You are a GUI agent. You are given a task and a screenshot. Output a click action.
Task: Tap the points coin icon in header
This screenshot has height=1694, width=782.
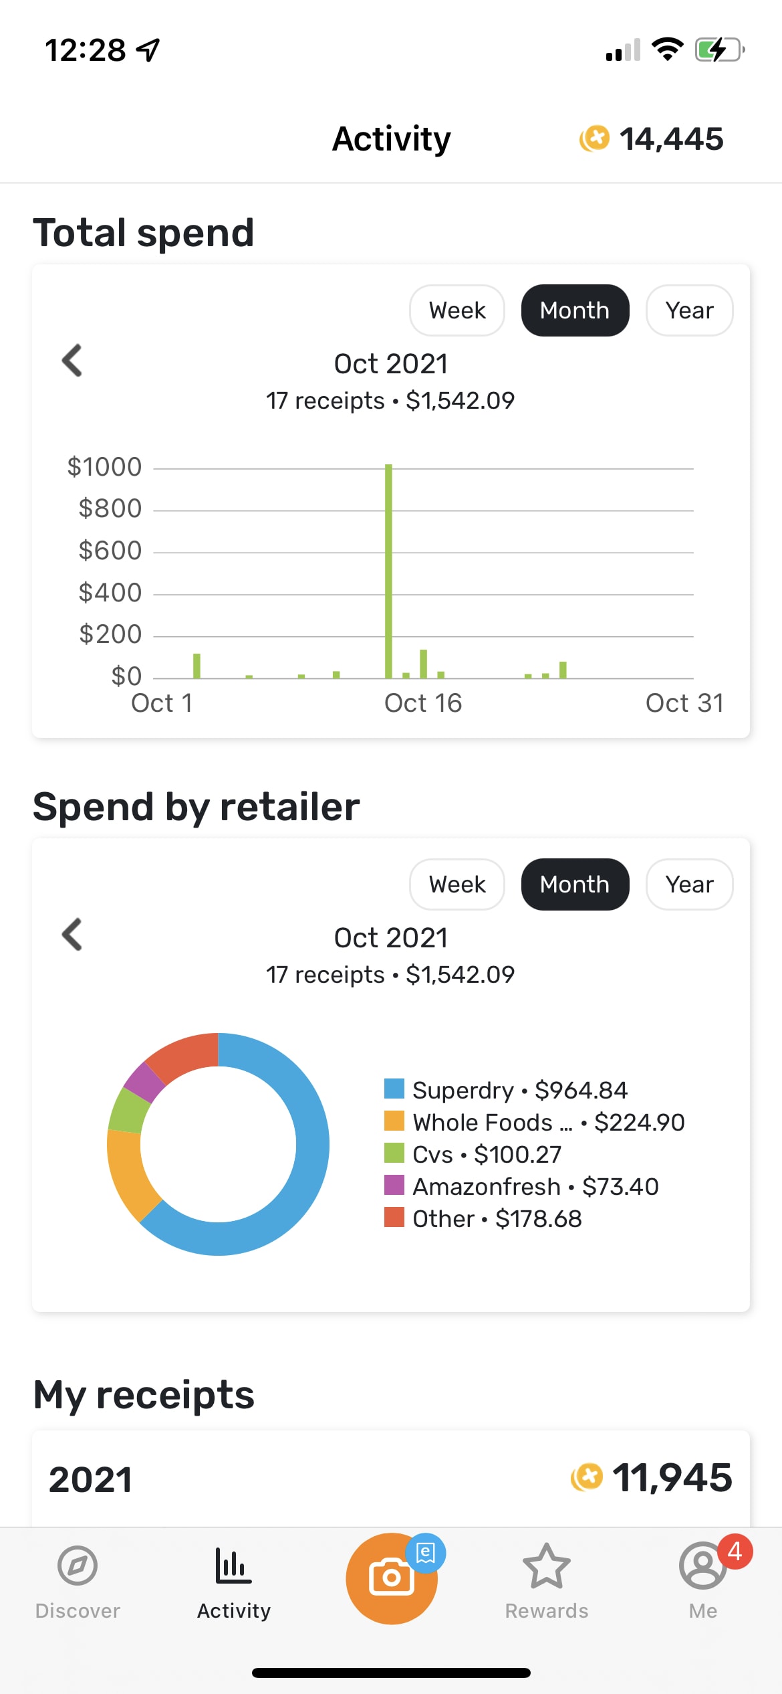[x=594, y=139]
